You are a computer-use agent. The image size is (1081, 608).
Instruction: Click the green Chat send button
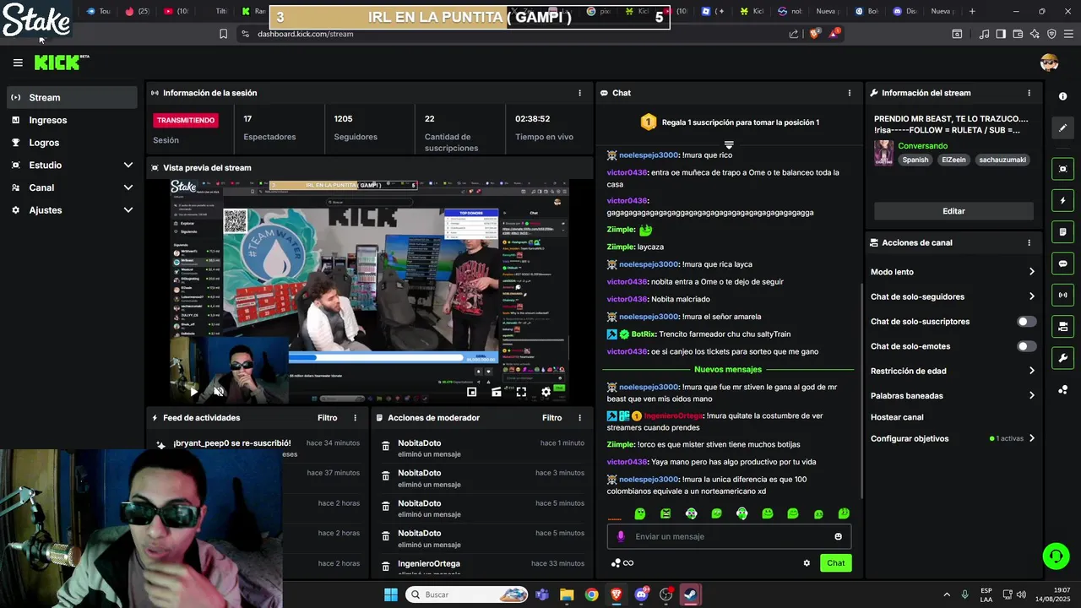point(835,563)
